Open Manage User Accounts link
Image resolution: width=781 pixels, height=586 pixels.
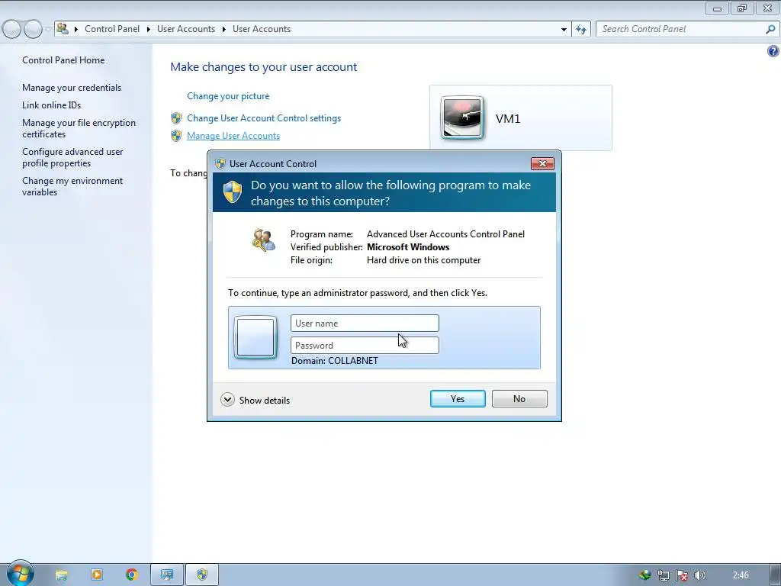coord(233,136)
